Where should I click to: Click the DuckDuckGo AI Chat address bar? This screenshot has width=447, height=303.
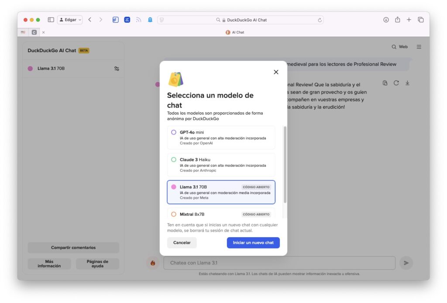pos(241,20)
